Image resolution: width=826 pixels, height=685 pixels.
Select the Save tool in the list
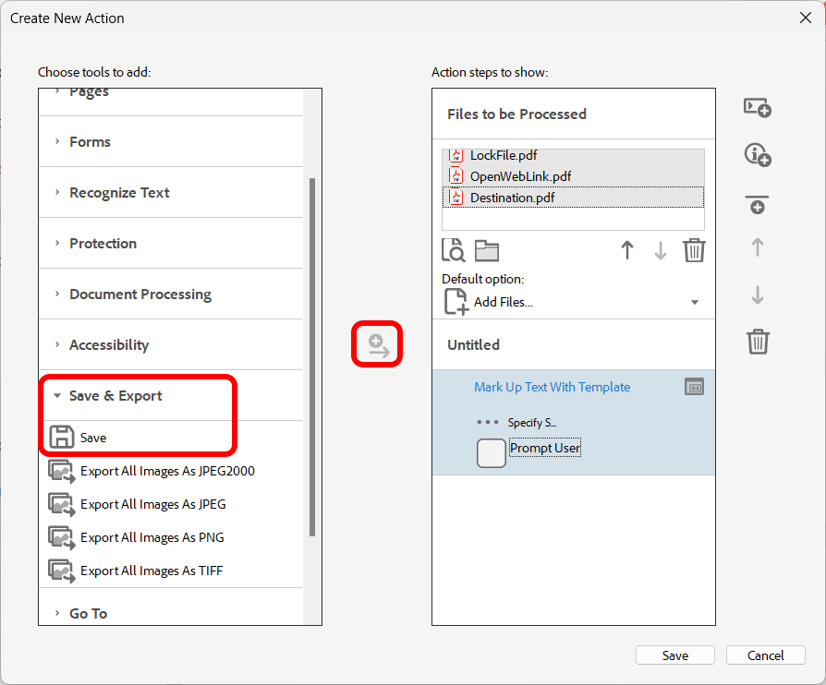92,438
